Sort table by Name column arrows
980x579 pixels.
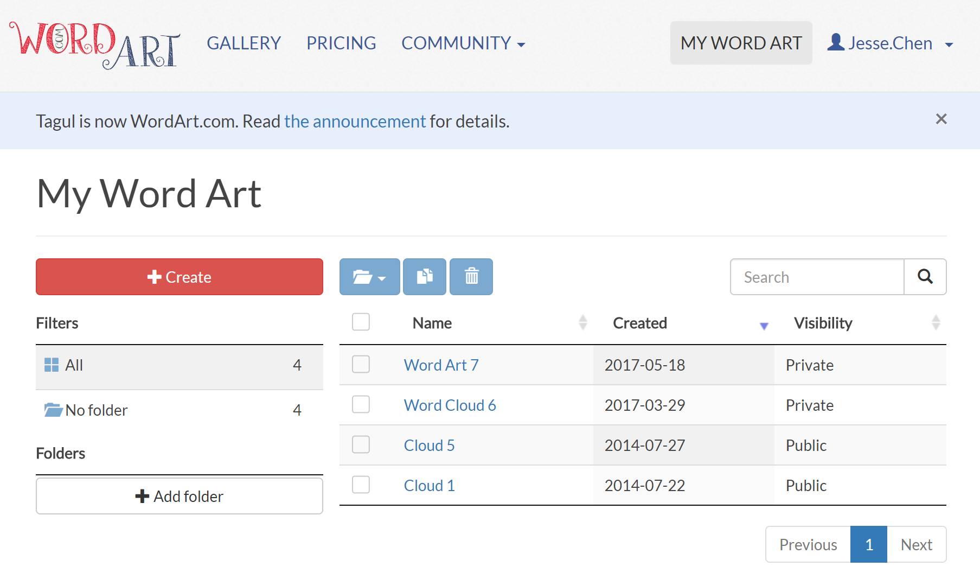[x=582, y=323]
